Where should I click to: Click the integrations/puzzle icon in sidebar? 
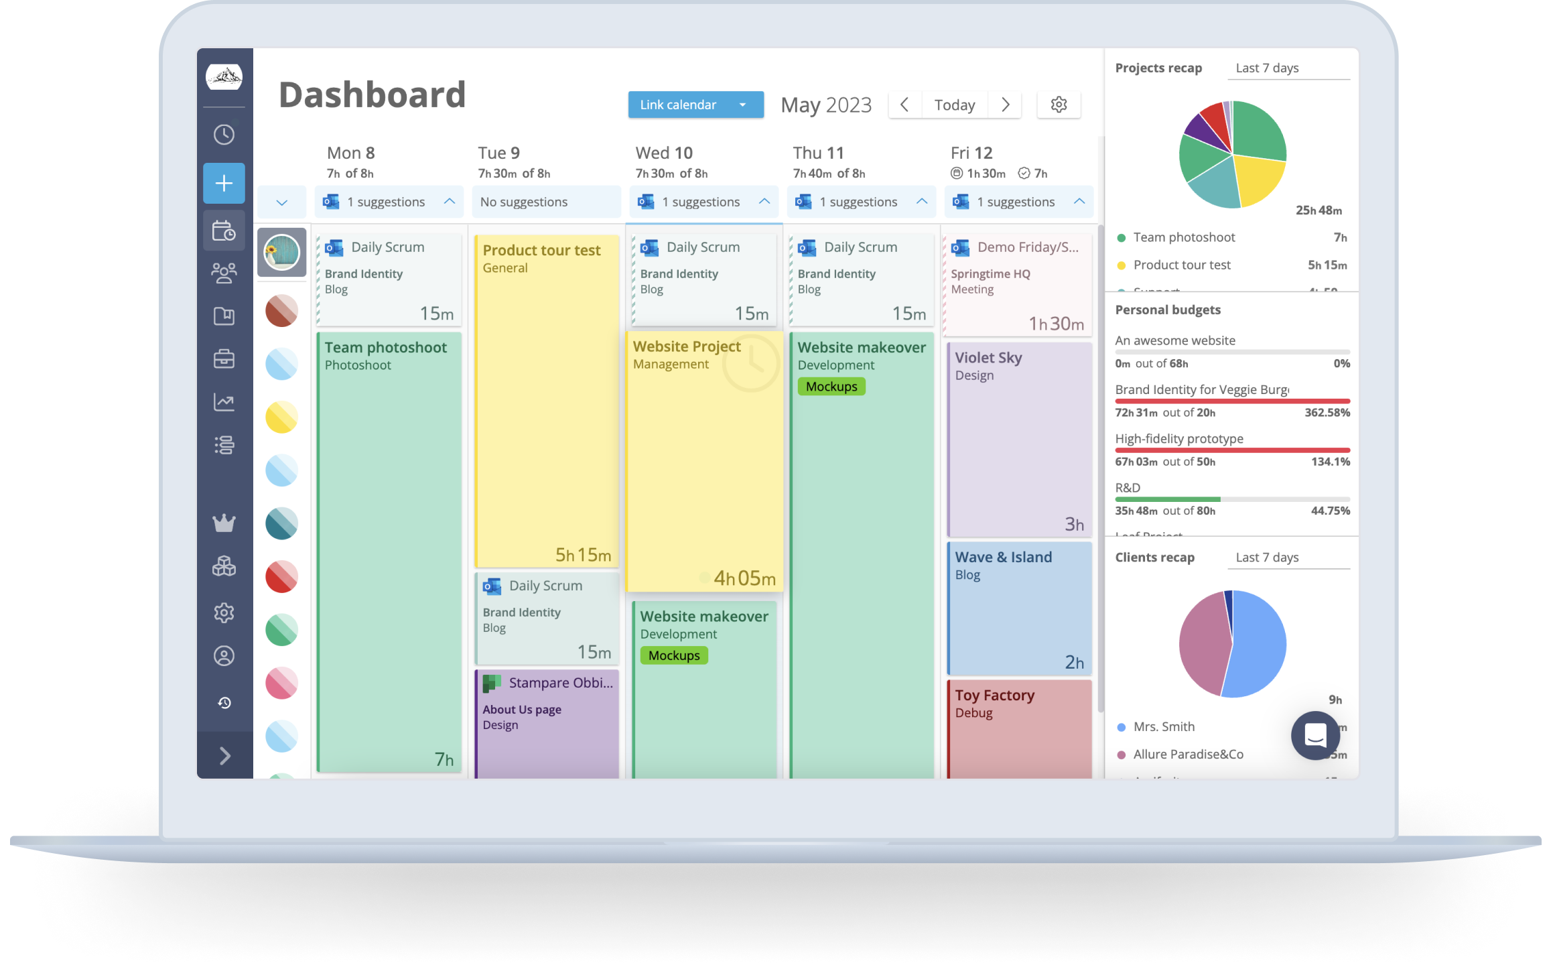tap(225, 567)
